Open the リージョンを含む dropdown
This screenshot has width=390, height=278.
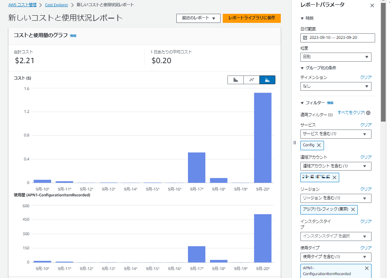tap(336, 198)
